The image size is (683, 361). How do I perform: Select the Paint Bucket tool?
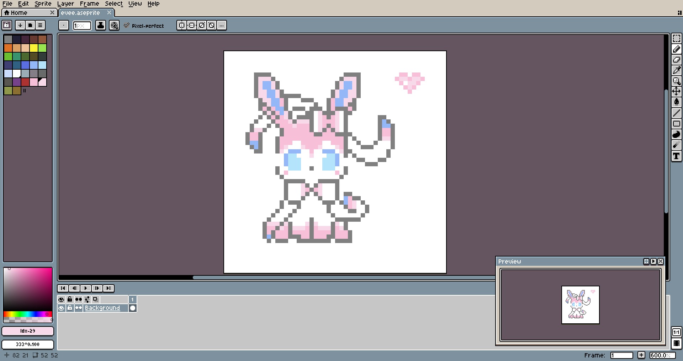click(x=676, y=102)
